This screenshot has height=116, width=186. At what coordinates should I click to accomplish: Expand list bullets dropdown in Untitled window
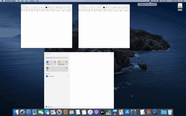tap(69, 8)
